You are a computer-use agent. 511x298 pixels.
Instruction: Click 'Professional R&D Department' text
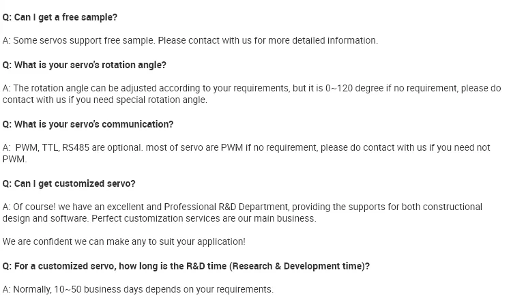(x=226, y=207)
